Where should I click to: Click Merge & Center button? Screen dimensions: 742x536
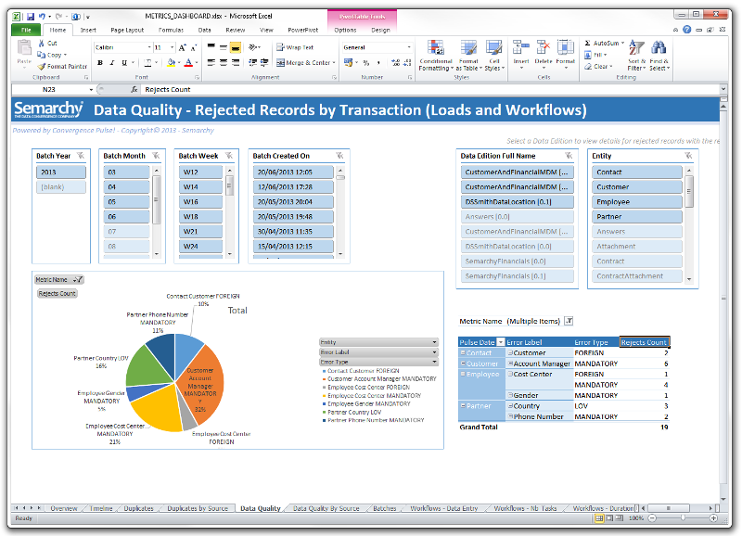pos(306,62)
